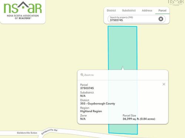
Task: Select parcel number 37503745 in popup
Action: (x=87, y=88)
